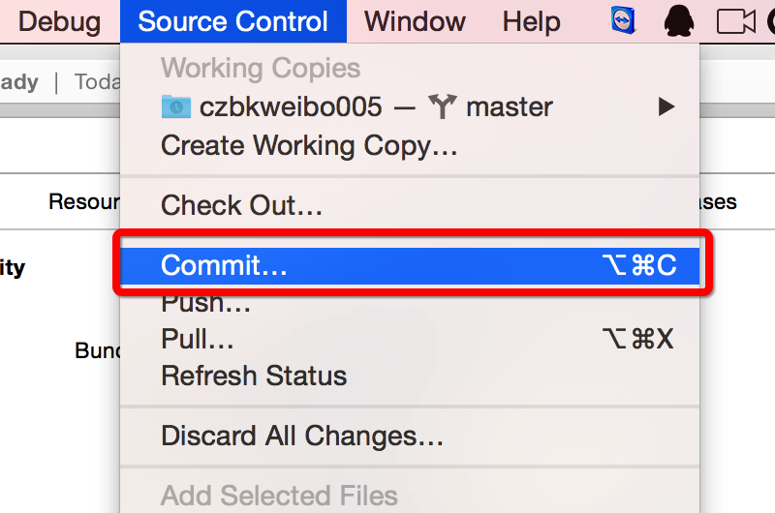Close the Source Control menu via its title
Image resolution: width=775 pixels, height=513 pixels.
coord(232,21)
